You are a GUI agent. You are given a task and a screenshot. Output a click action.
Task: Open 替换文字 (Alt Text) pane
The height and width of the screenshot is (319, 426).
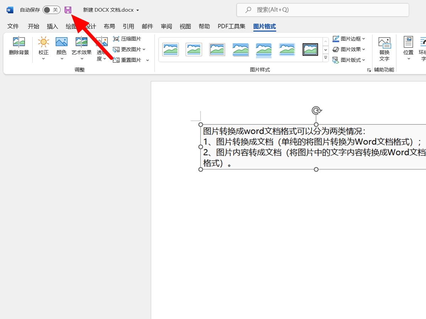[x=384, y=48]
